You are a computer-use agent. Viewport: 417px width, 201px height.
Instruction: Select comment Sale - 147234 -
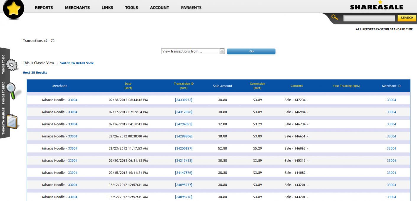click(296, 100)
